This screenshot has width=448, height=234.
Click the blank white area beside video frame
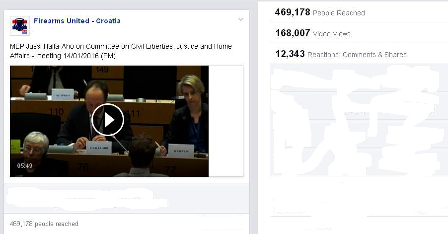225,121
